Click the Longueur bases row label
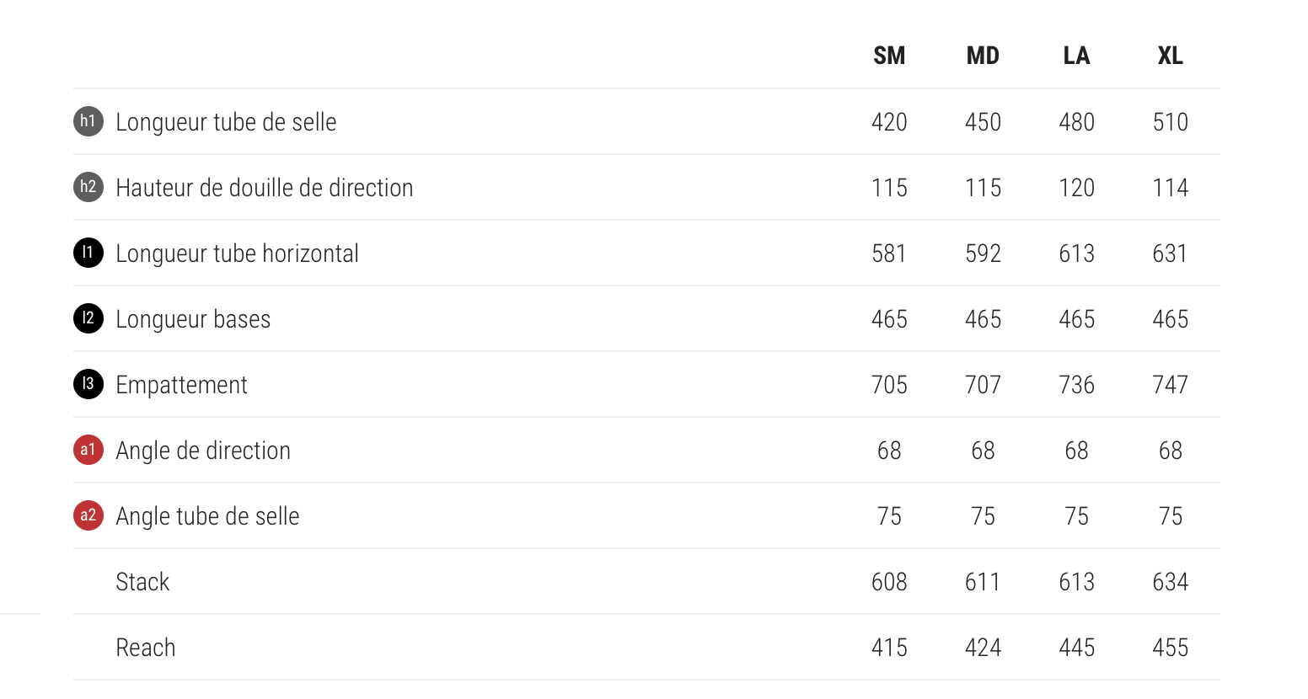This screenshot has width=1308, height=699. [x=193, y=319]
